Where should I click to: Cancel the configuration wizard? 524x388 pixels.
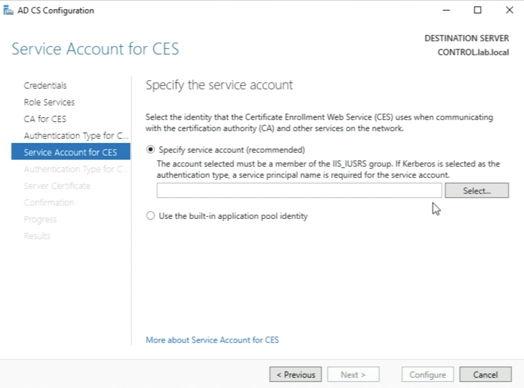(485, 375)
